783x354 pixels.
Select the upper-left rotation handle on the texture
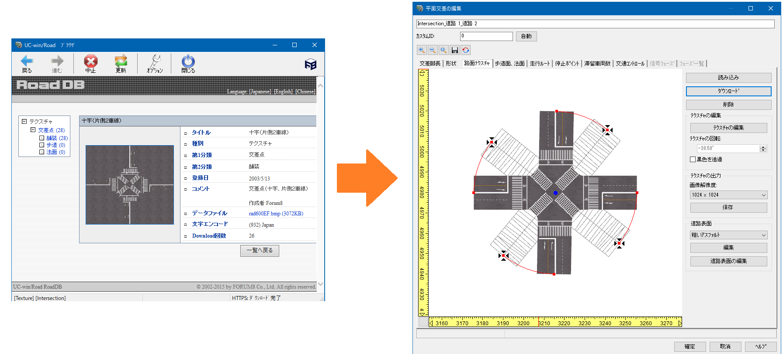(x=492, y=142)
